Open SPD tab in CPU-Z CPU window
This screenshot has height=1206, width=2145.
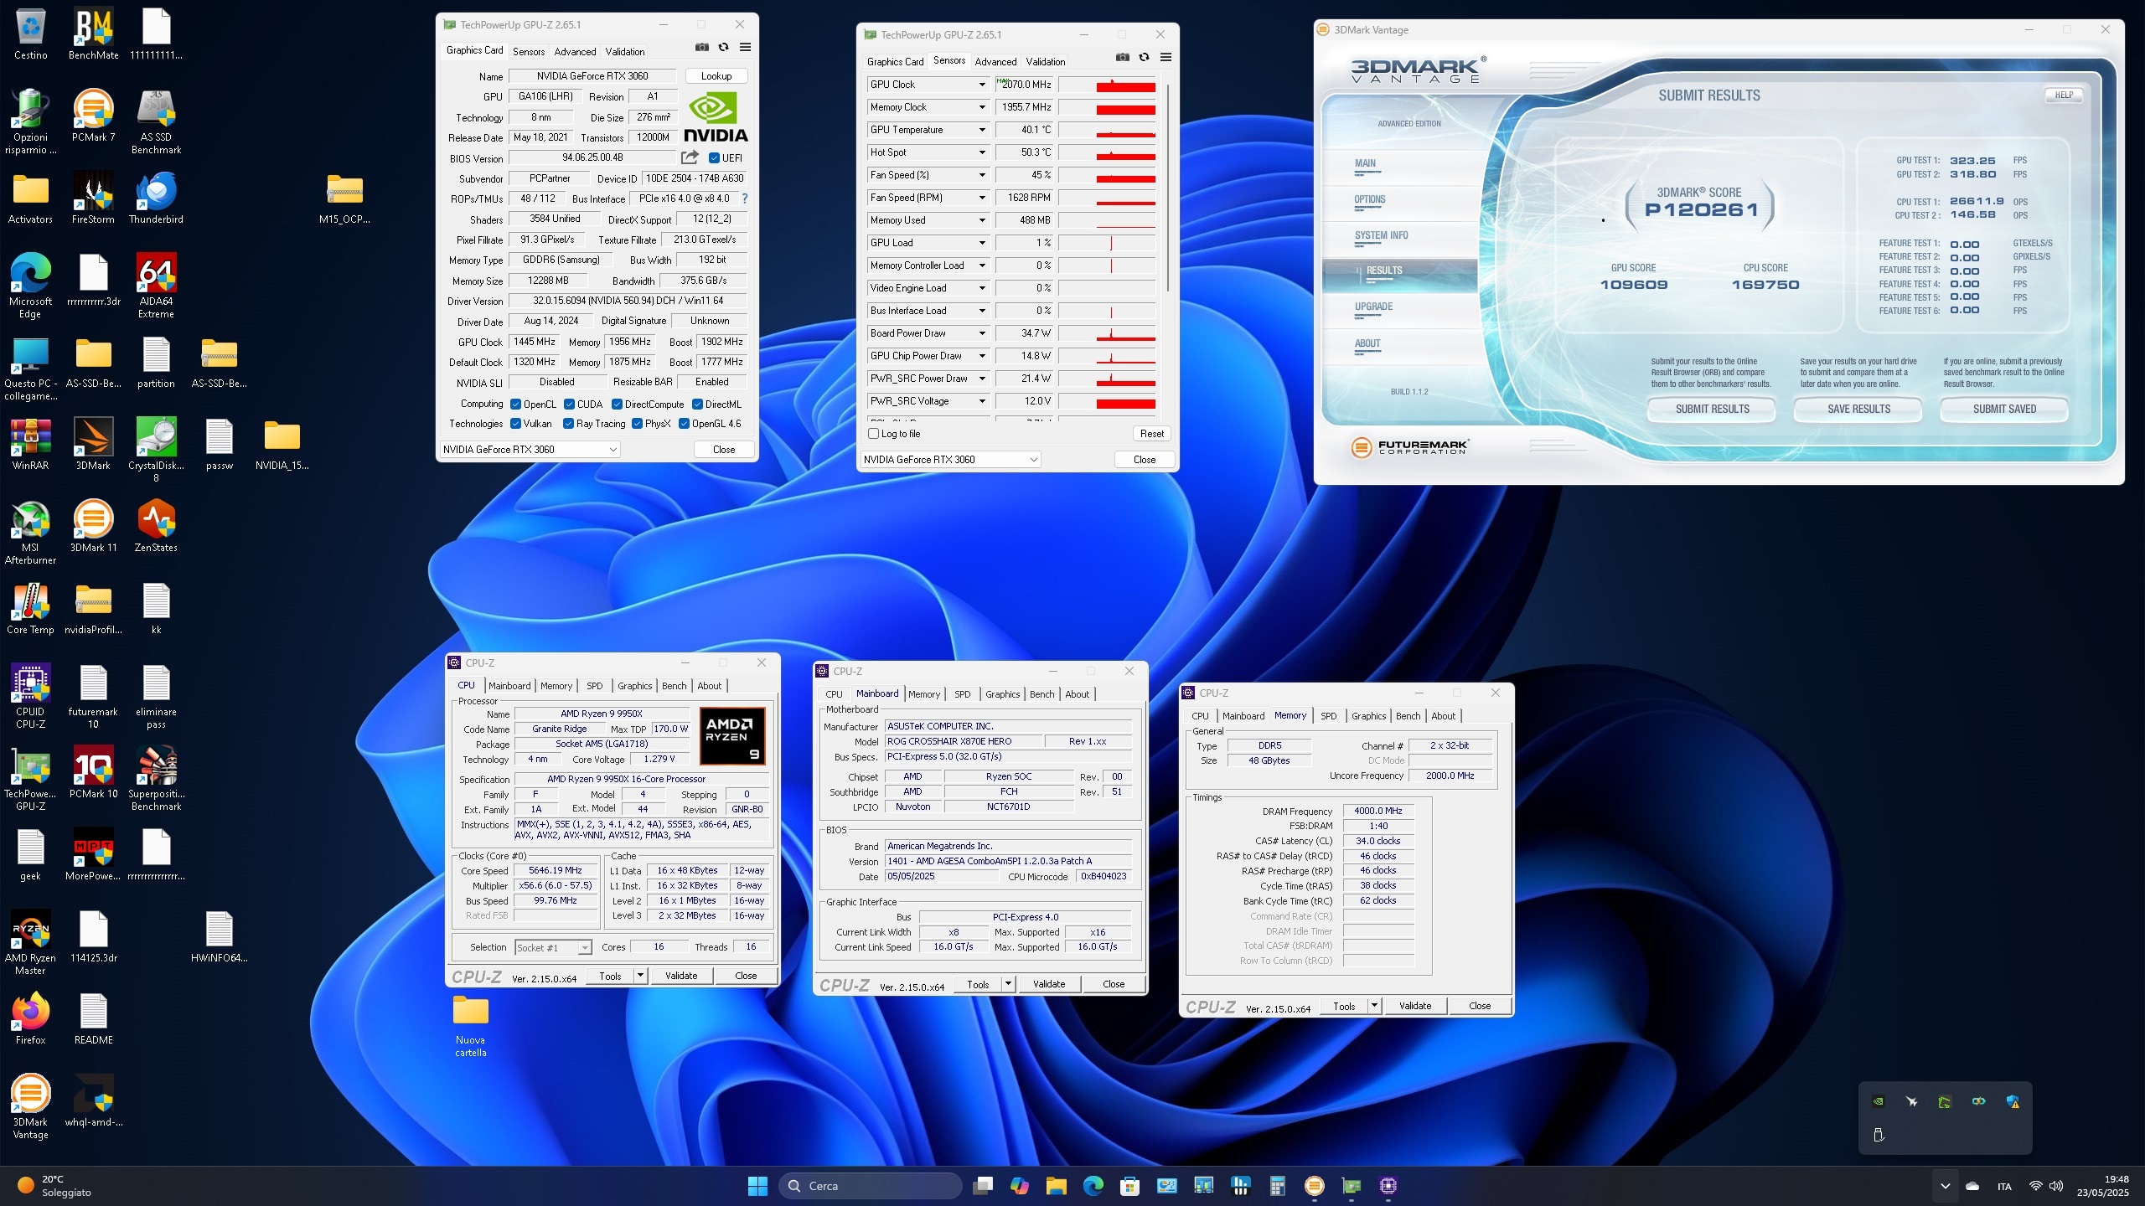pos(594,686)
